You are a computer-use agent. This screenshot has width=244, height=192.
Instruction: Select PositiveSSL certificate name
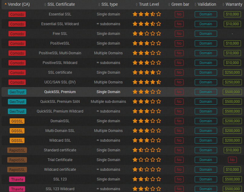point(60,43)
